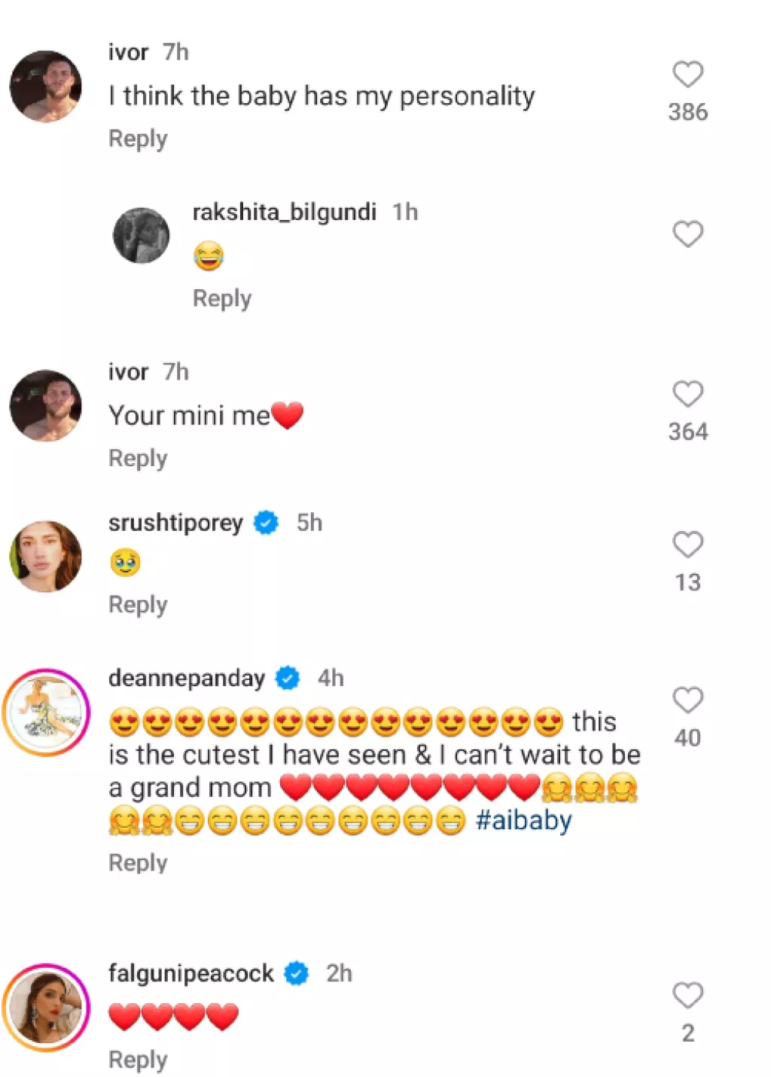Screen dimensions: 771x1077
Task: Like falgunipeacock's hearts comment
Action: (686, 996)
